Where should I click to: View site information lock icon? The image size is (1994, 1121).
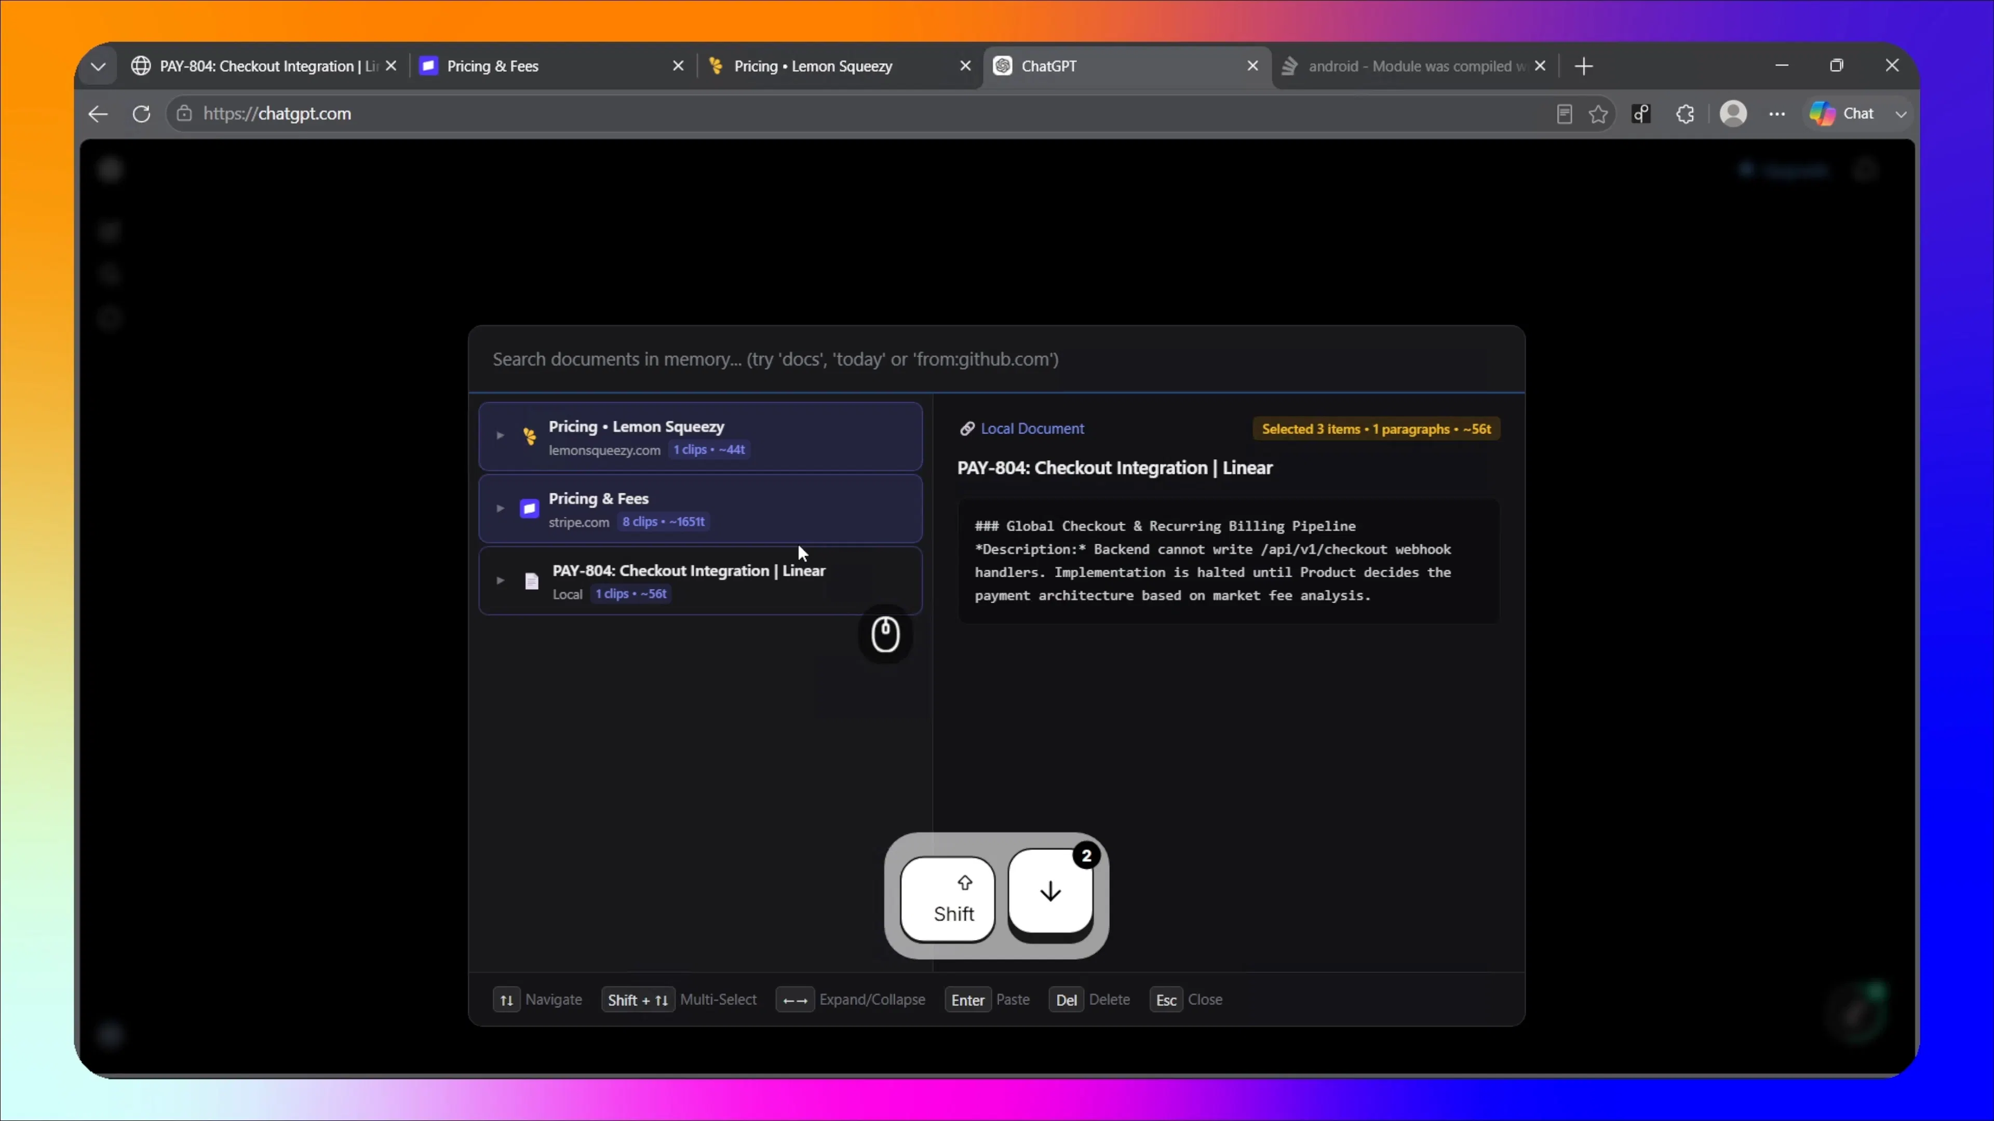click(184, 114)
